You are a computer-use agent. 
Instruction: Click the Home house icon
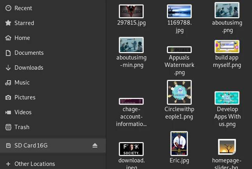8,38
